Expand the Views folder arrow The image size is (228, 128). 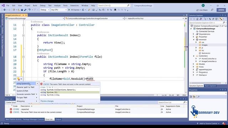tap(193, 67)
